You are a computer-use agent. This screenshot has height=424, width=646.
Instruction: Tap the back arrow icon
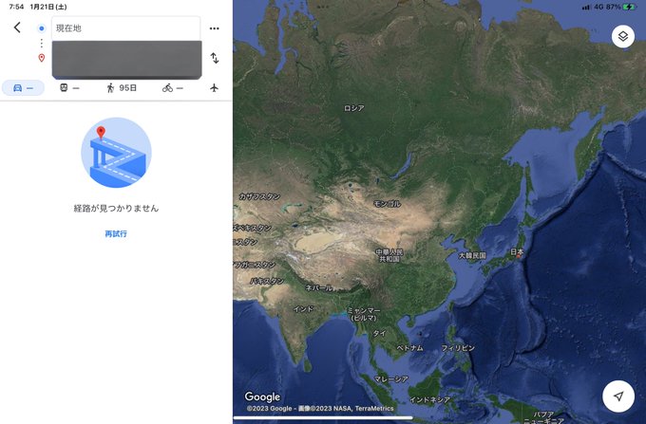click(x=17, y=28)
